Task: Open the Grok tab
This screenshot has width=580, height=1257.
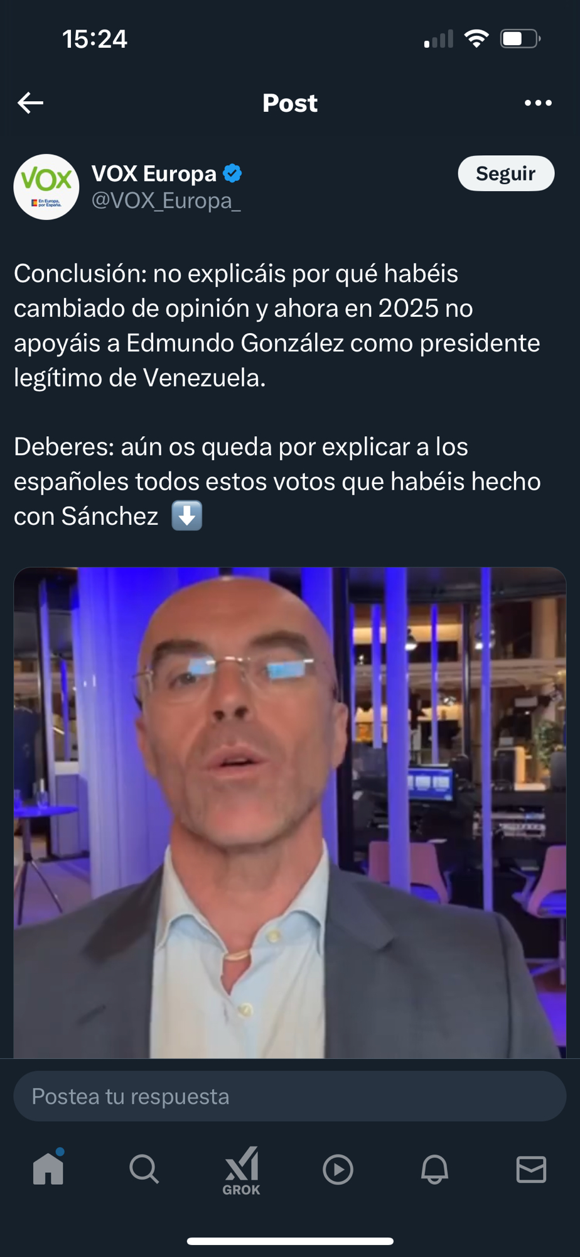Action: (241, 1170)
